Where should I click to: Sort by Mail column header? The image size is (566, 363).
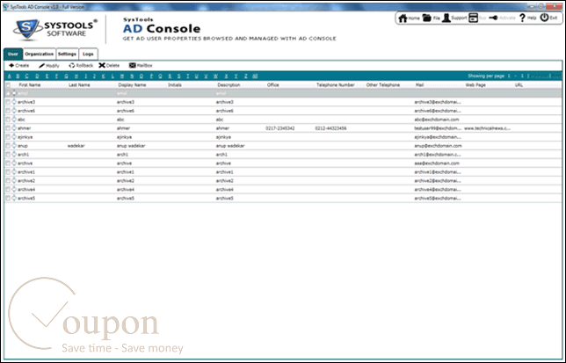(419, 84)
